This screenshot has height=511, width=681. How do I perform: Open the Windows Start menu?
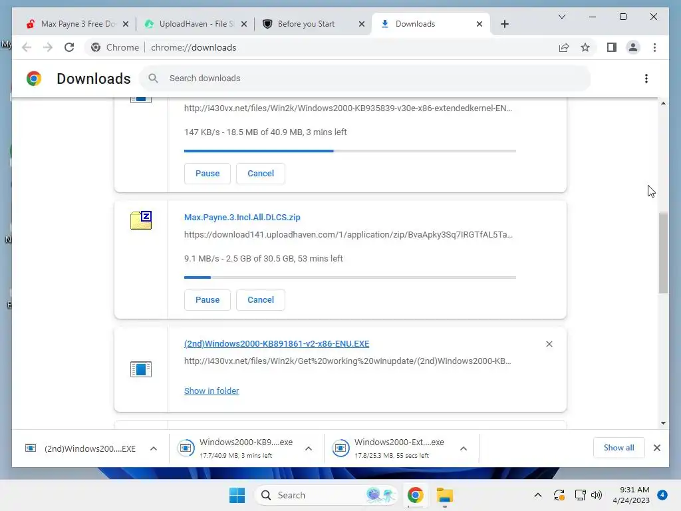click(237, 495)
